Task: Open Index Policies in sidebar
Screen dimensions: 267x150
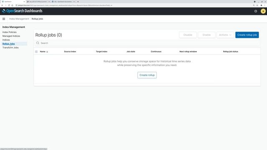Action: [x=10, y=32]
